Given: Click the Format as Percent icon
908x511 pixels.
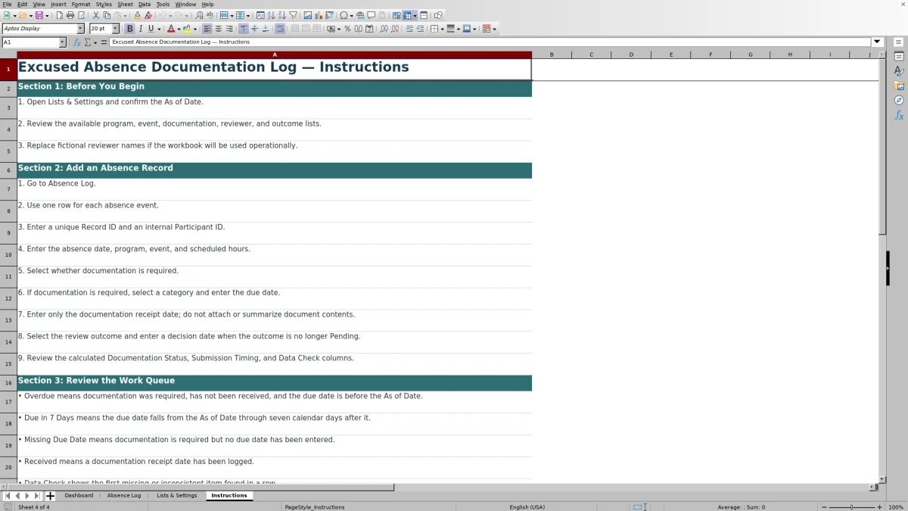Looking at the screenshot, I should [x=347, y=29].
